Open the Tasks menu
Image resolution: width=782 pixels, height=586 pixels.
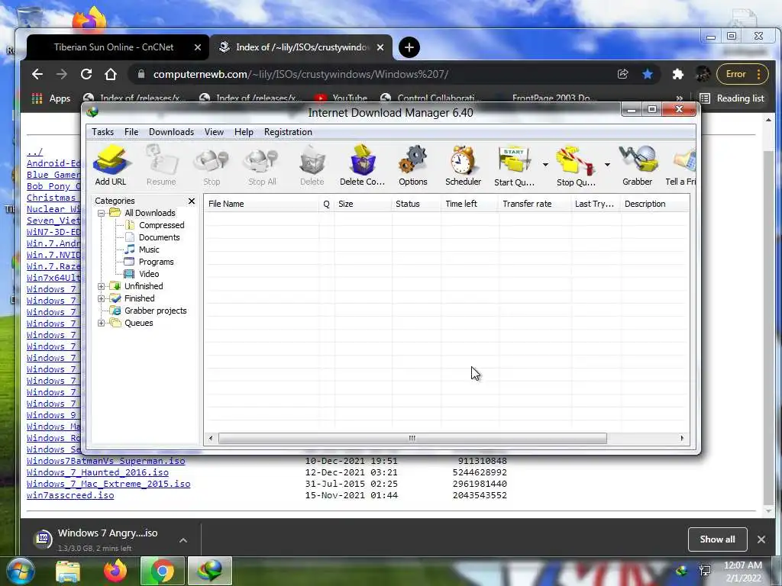tap(103, 132)
